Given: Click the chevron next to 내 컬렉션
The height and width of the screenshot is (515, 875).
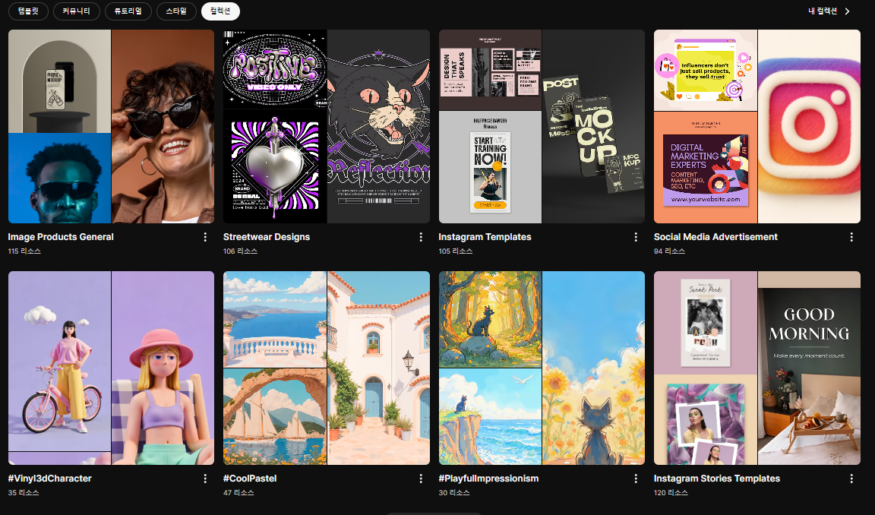Looking at the screenshot, I should click(x=847, y=11).
